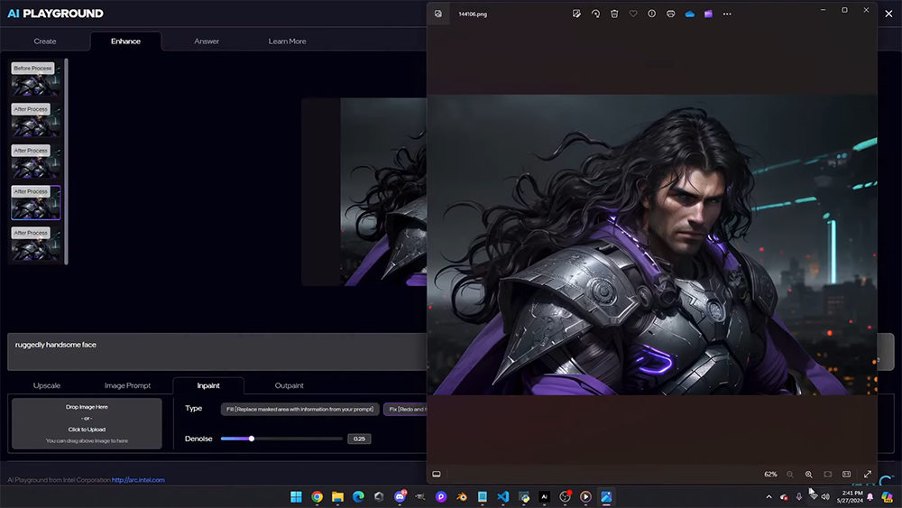Show hidden system tray icons chevron
The image size is (902, 508).
pos(769,496)
